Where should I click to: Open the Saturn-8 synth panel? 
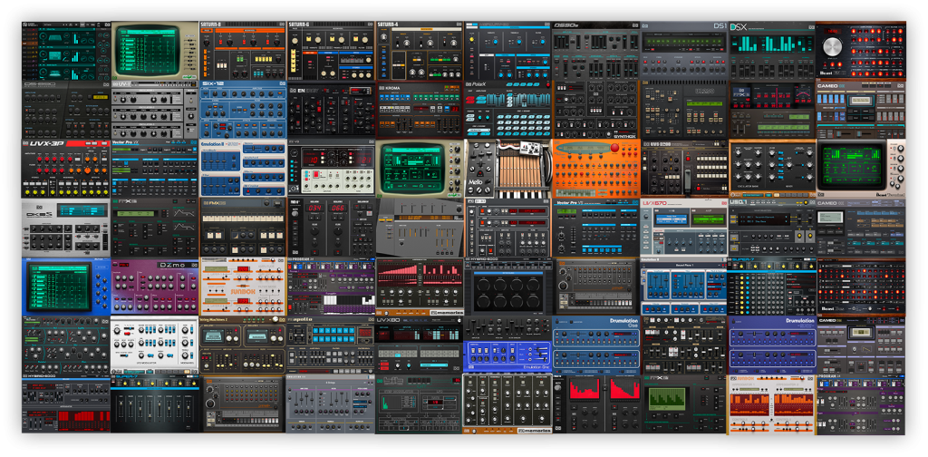[243, 52]
